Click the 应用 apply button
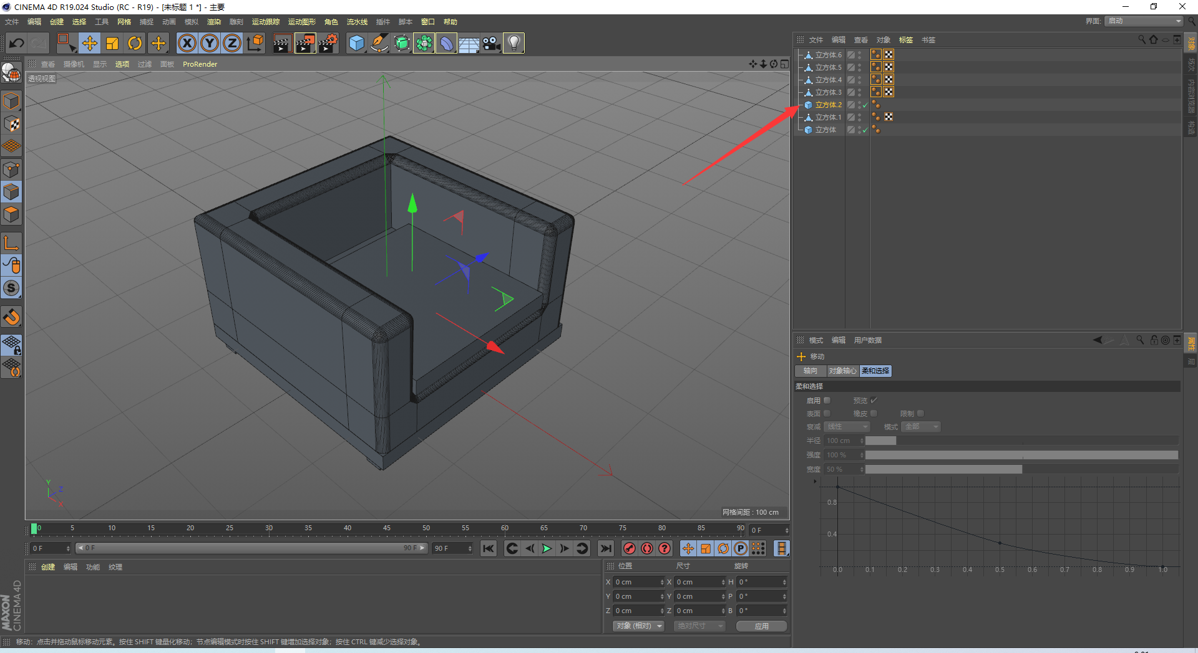1198x653 pixels. coord(761,626)
